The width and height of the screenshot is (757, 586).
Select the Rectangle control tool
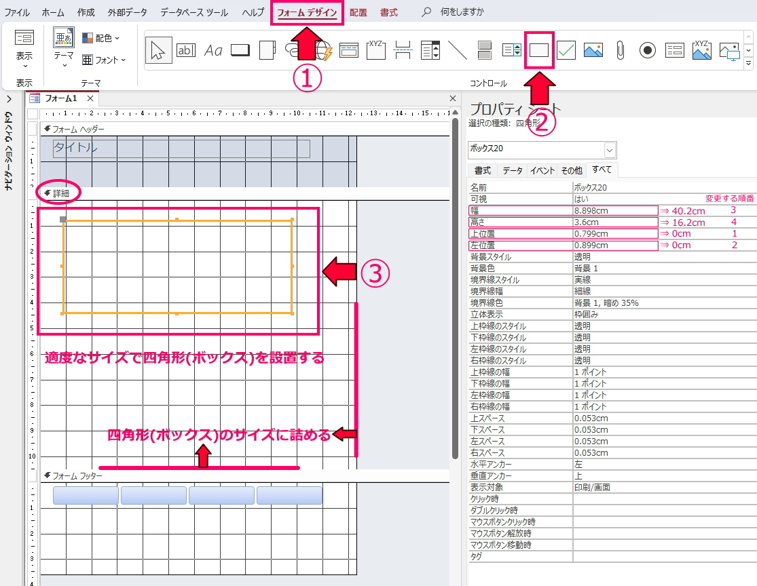point(539,50)
